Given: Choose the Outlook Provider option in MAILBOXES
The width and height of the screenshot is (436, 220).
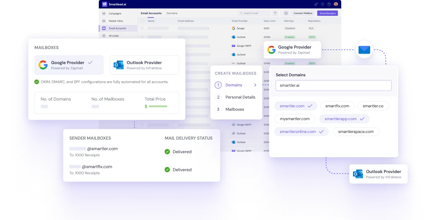Looking at the screenshot, I should point(144,65).
